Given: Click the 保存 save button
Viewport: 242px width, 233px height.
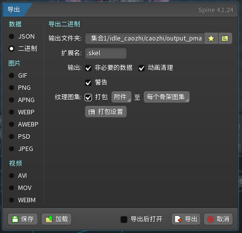Looking at the screenshot, I should 22,219.
